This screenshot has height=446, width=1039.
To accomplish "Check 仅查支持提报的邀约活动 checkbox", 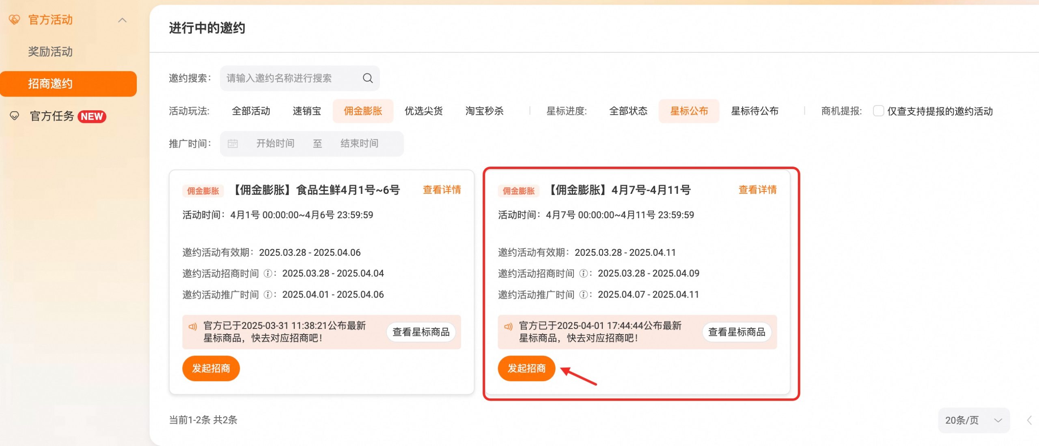I will pos(878,111).
